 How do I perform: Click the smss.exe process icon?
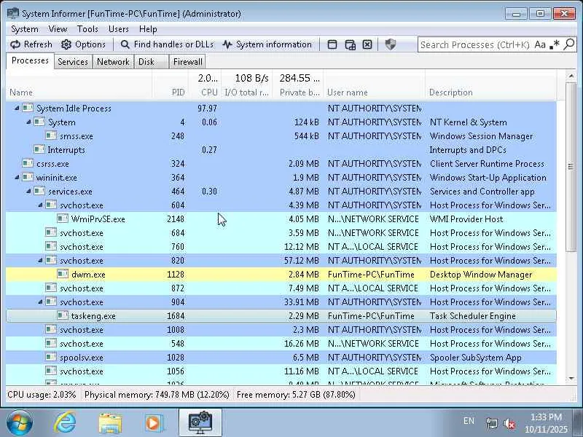[x=51, y=135]
